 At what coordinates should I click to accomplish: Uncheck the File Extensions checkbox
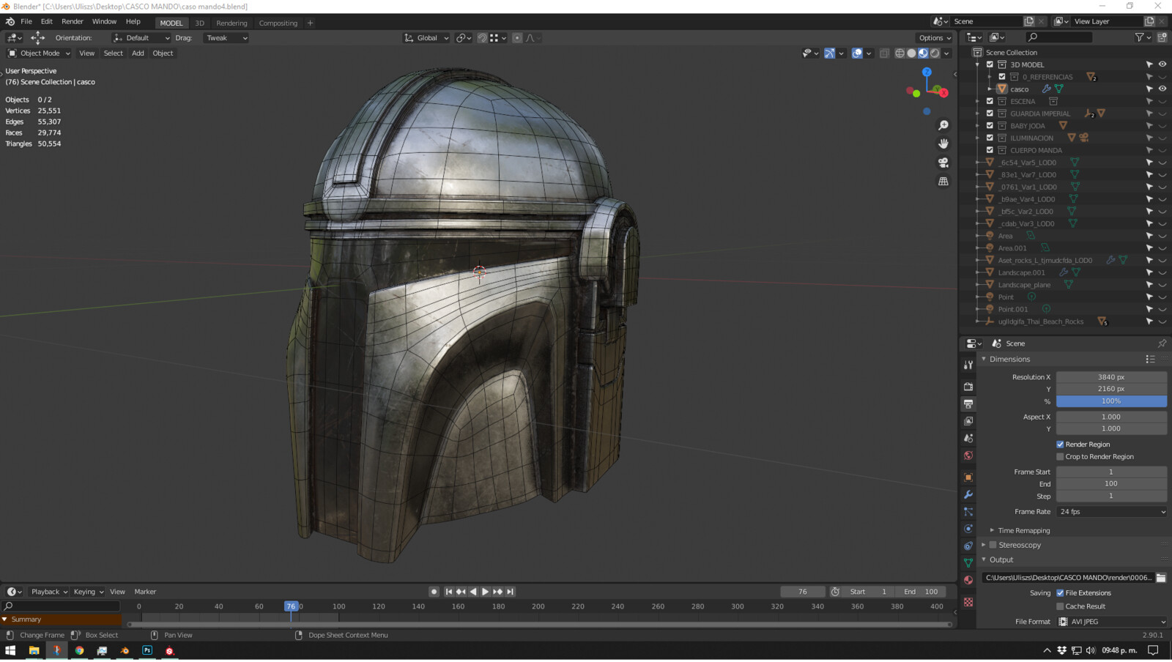(1060, 593)
